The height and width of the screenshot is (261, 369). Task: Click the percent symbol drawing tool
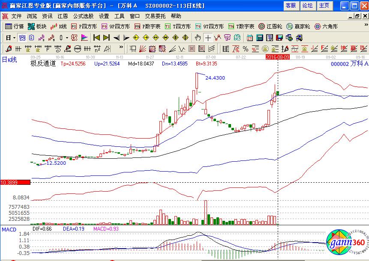coord(246,48)
